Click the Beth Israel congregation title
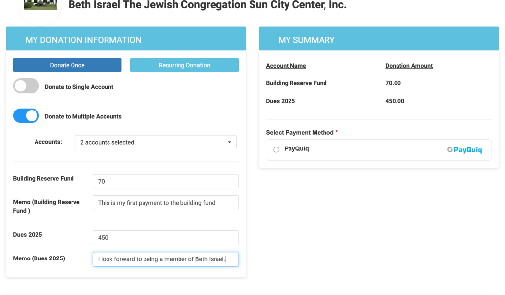Viewport: 505px width, 295px height. [x=207, y=5]
